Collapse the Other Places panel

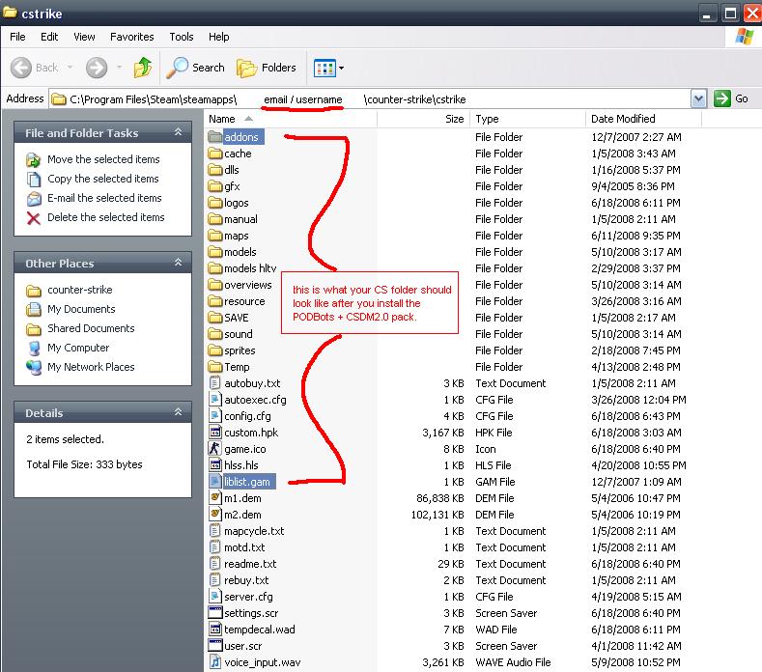pyautogui.click(x=179, y=263)
